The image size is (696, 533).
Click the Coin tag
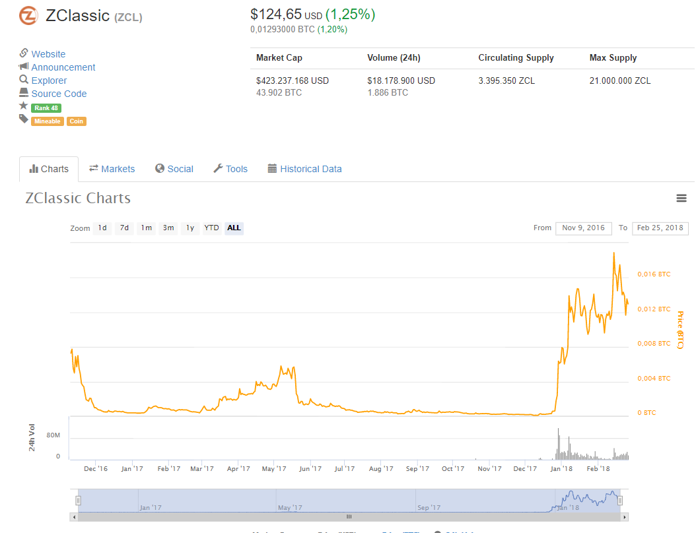tap(77, 121)
